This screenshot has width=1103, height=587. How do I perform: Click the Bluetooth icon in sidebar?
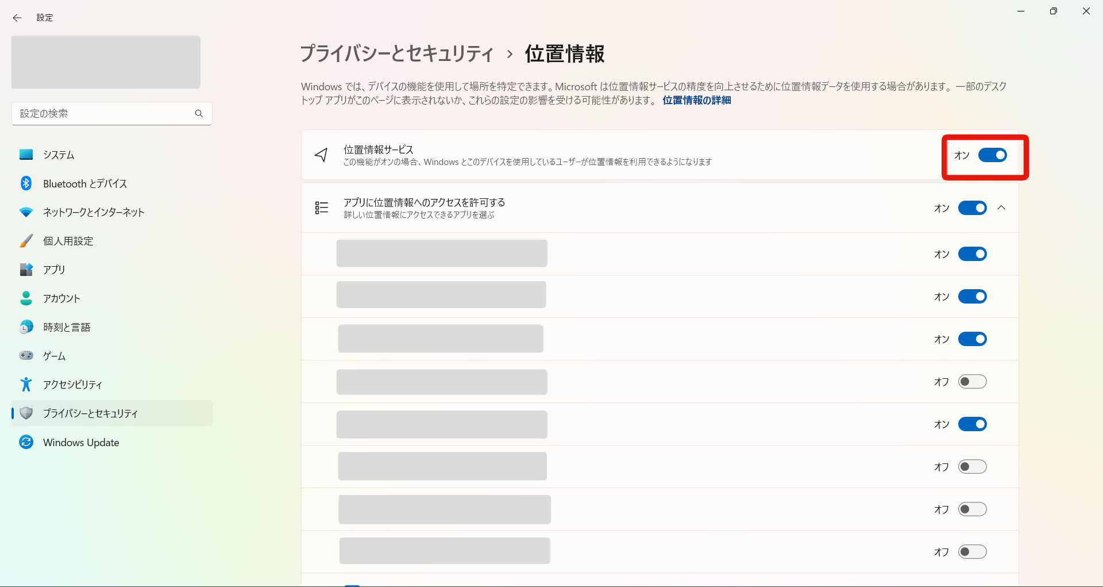point(26,183)
